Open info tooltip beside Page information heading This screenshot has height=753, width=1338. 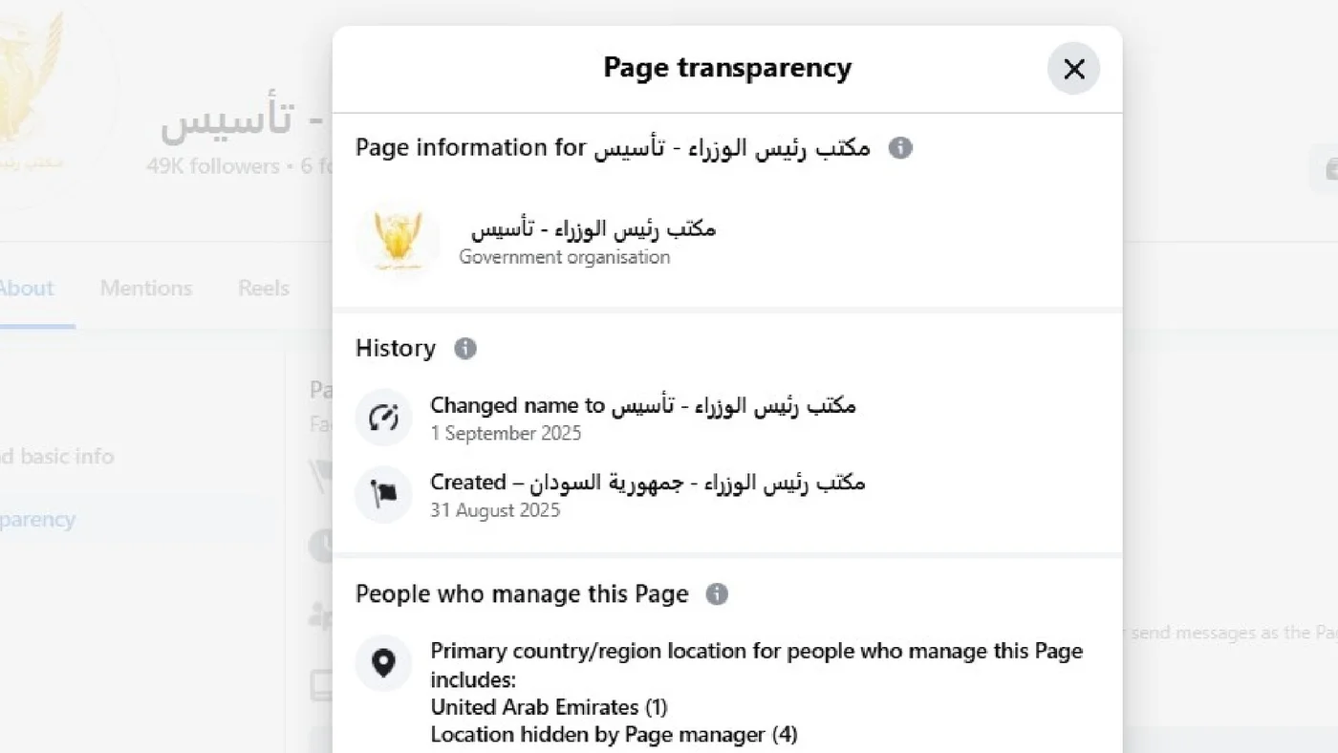pyautogui.click(x=899, y=147)
